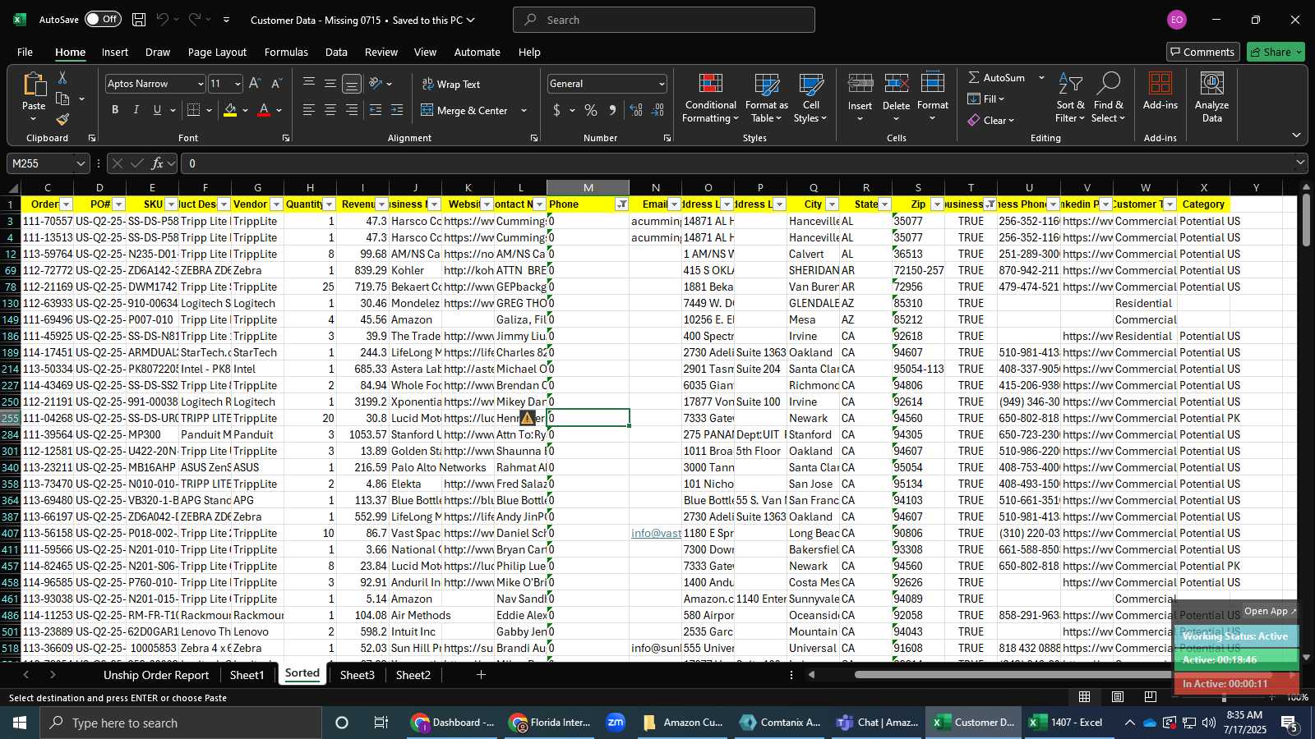Click the Insert cells icon
The width and height of the screenshot is (1315, 739).
pos(860,83)
